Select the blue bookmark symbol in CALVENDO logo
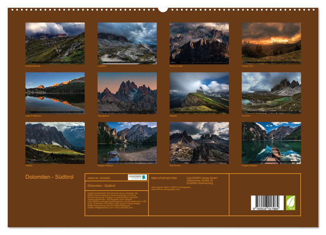The height and width of the screenshot is (235, 326). (144, 177)
